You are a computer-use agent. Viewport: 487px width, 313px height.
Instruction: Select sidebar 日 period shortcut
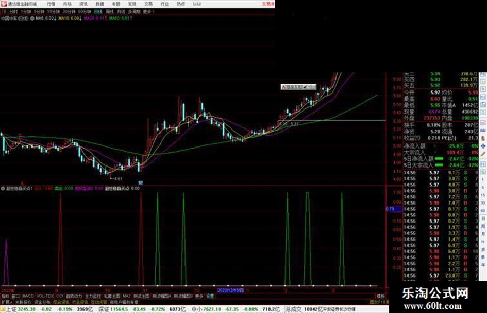(483, 218)
